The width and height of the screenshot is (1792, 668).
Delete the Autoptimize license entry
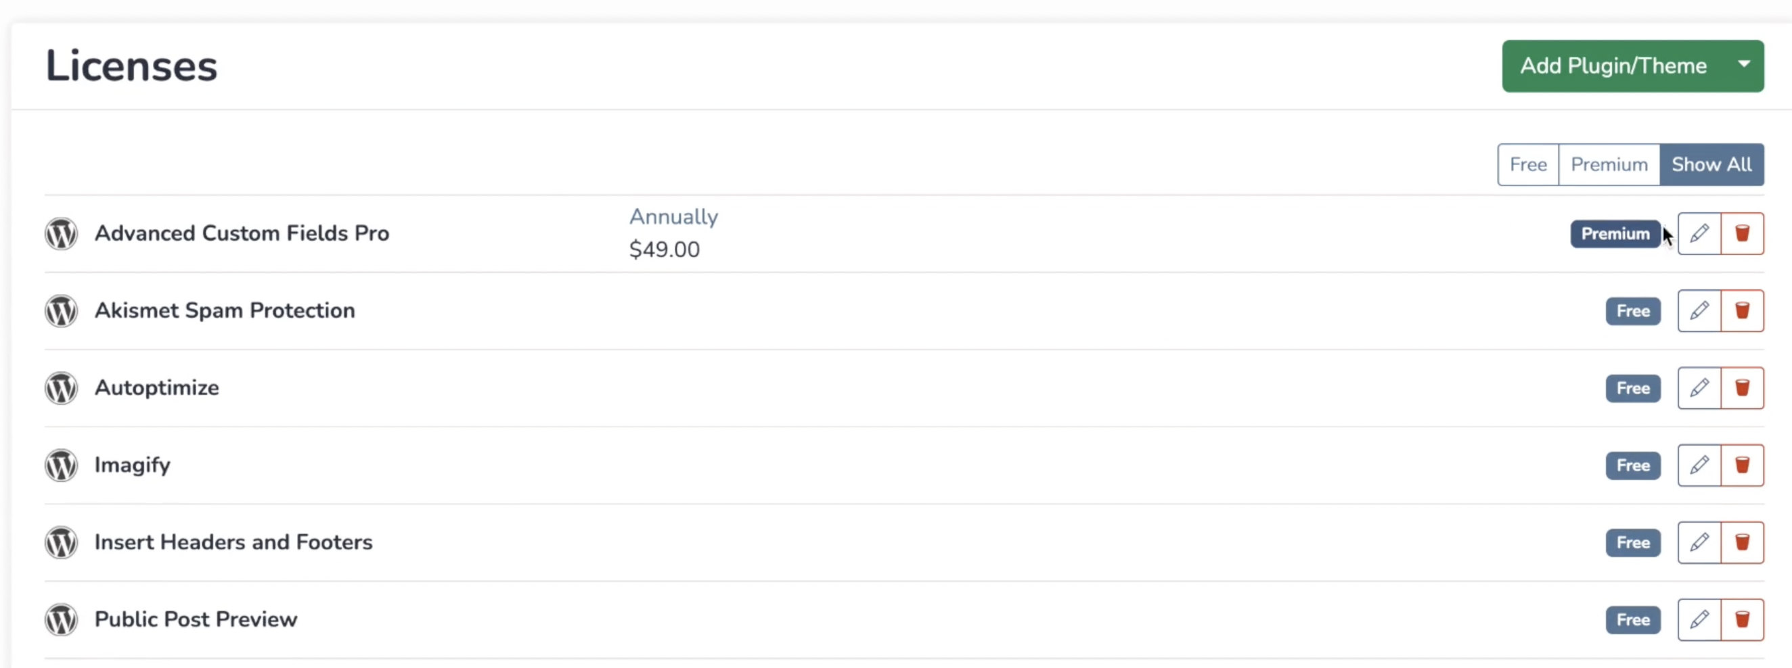1742,388
